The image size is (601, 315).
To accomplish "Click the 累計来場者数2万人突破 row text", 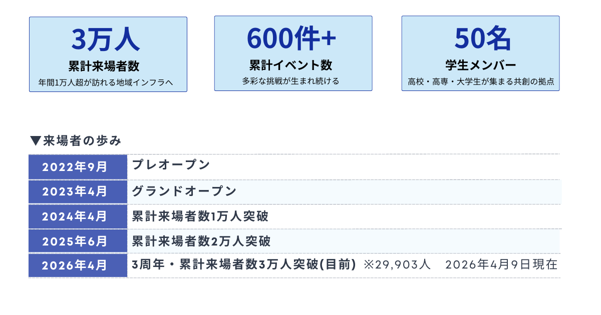I will (x=201, y=241).
